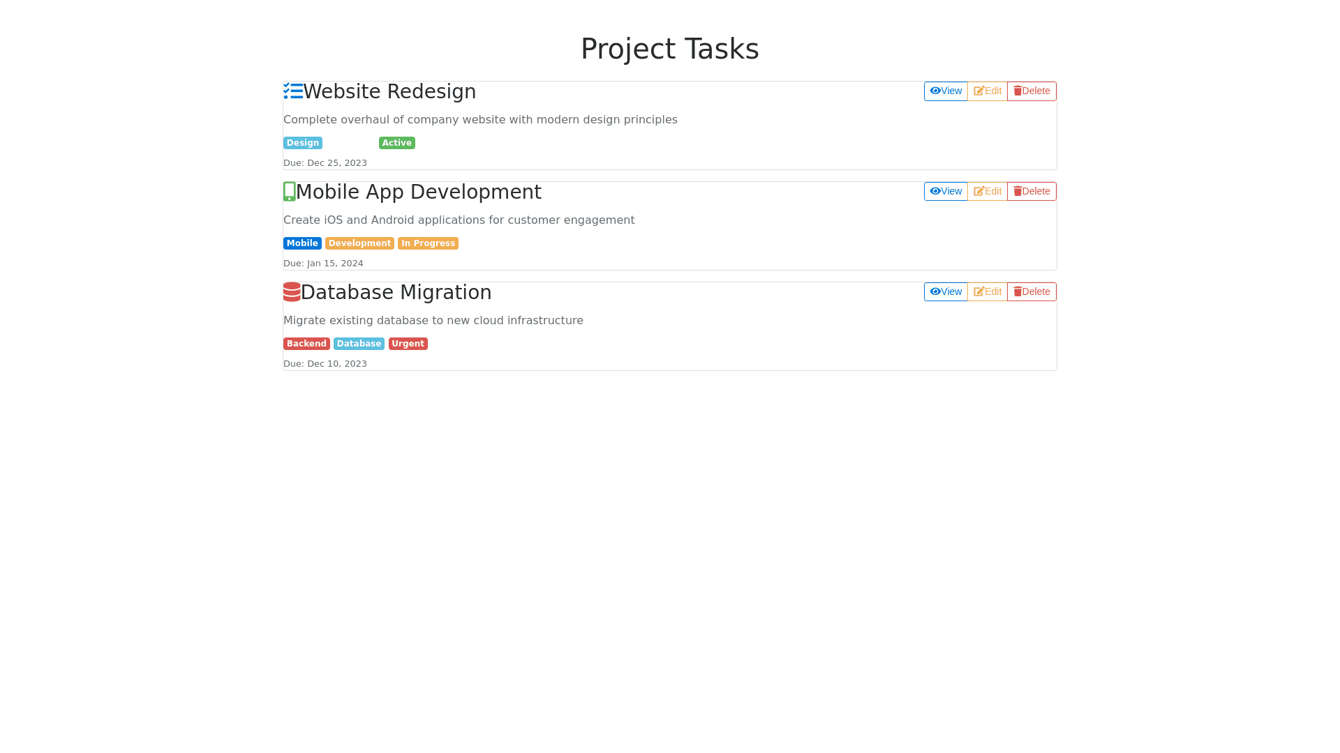View the Database Migration task
The height and width of the screenshot is (753, 1340).
[x=946, y=292]
